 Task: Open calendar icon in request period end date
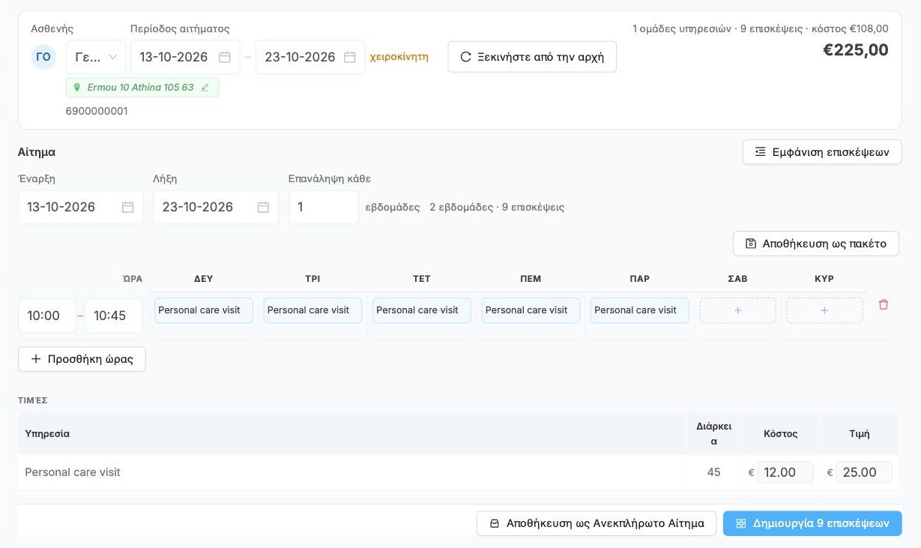click(x=350, y=57)
